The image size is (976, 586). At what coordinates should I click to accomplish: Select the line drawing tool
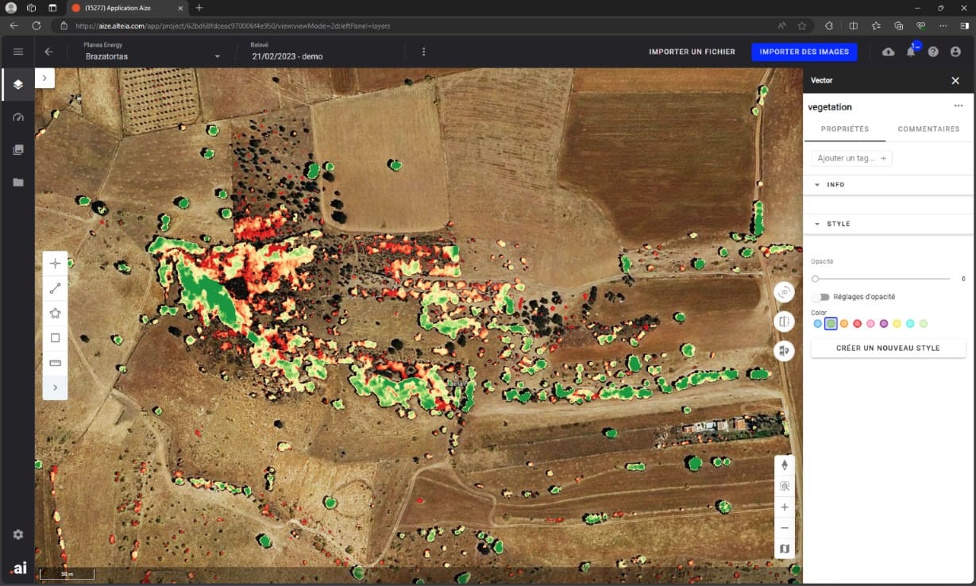coord(55,288)
